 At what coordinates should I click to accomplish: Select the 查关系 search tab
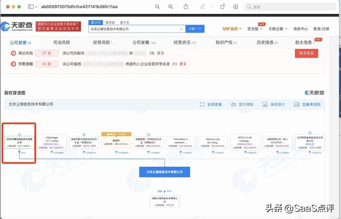click(125, 22)
